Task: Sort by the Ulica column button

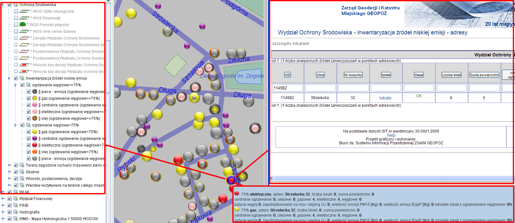Action: pos(320,75)
